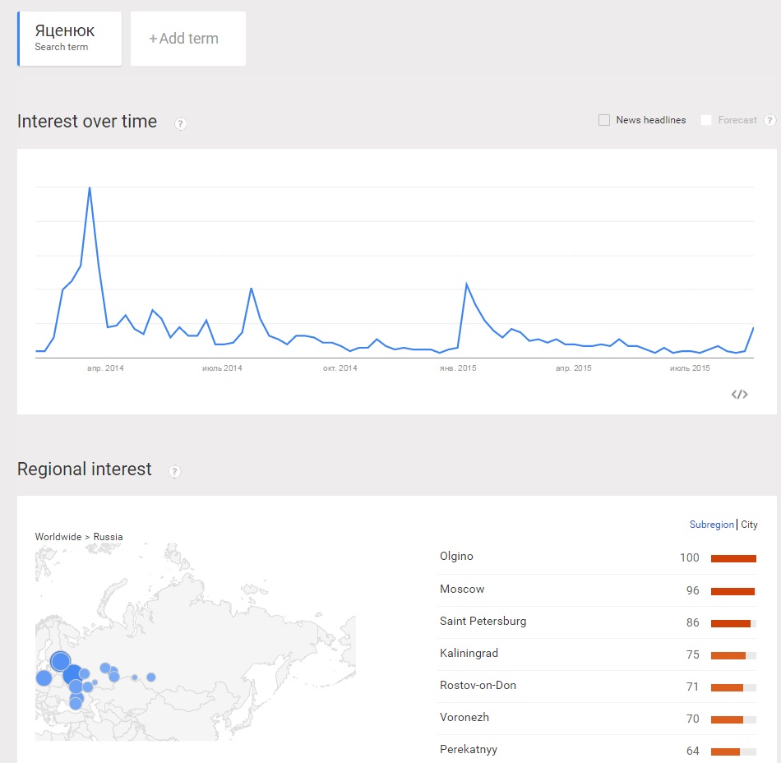Click the westernmost Kaliningrad bubble on the map
Image resolution: width=781 pixels, height=763 pixels.
tap(44, 678)
